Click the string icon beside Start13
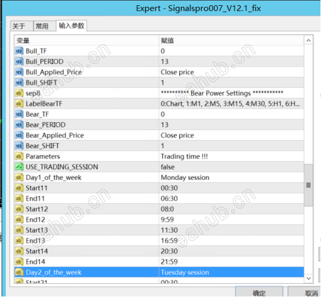The image size is (321, 297). [x=19, y=230]
